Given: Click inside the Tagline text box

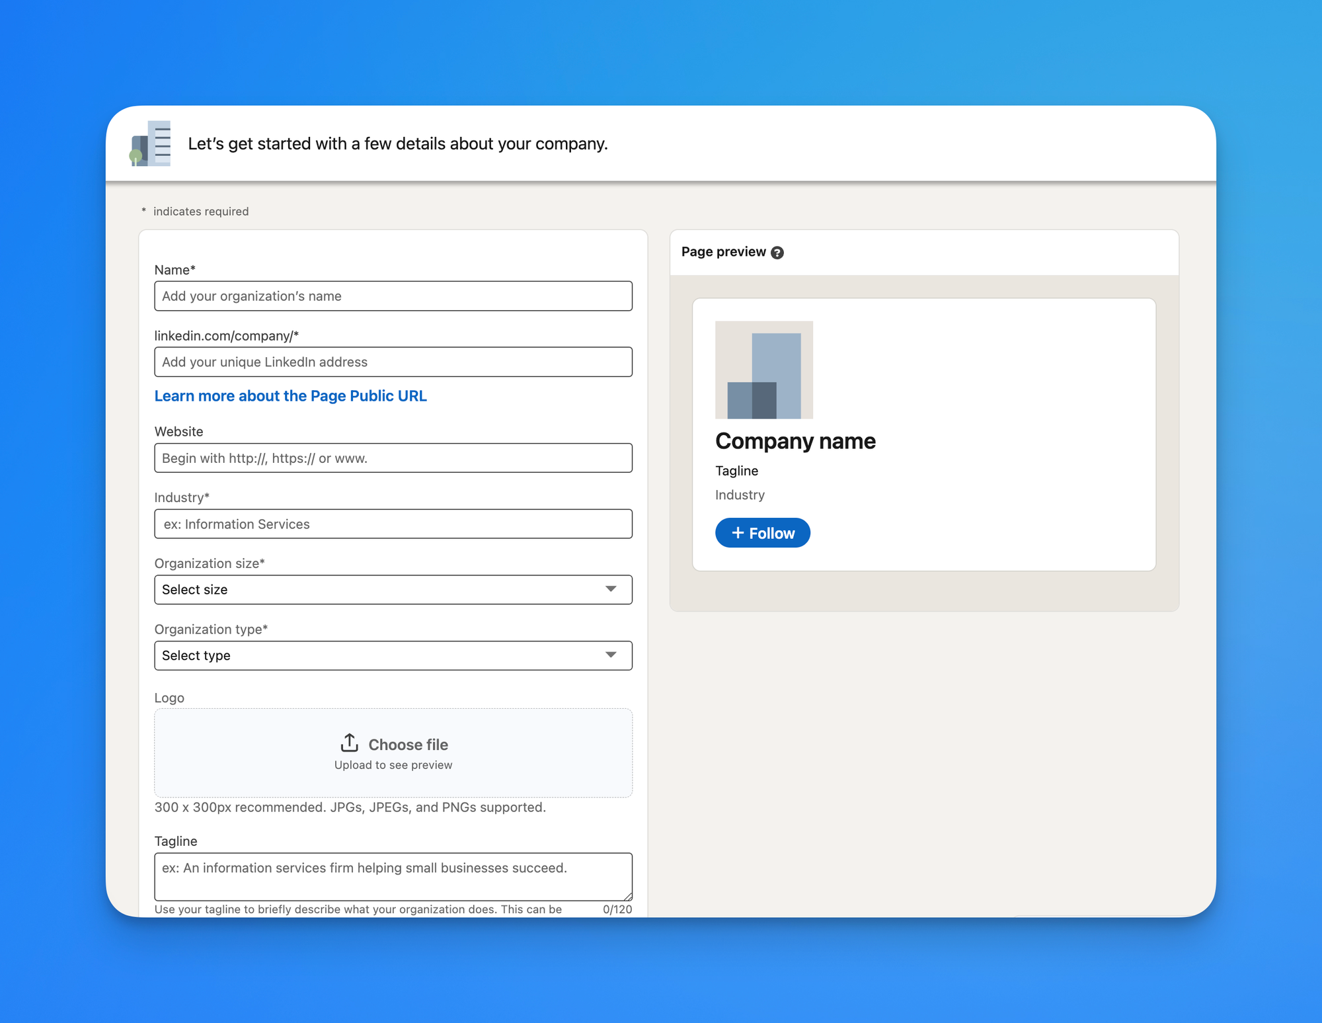Looking at the screenshot, I should (393, 876).
